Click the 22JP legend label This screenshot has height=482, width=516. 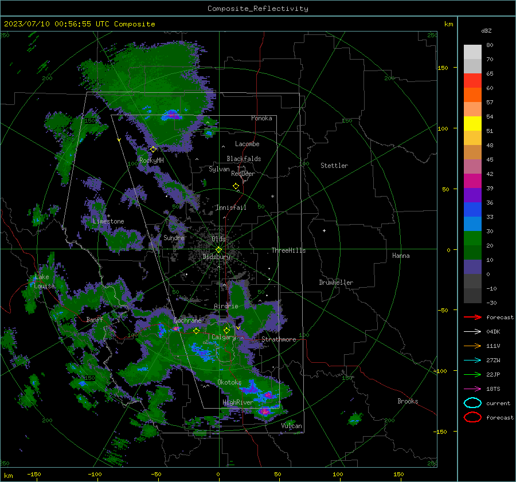click(493, 374)
